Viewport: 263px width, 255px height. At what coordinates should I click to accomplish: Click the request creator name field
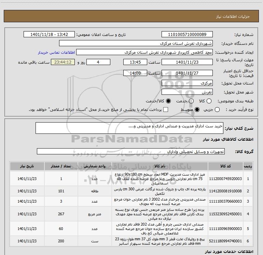tap(144, 52)
